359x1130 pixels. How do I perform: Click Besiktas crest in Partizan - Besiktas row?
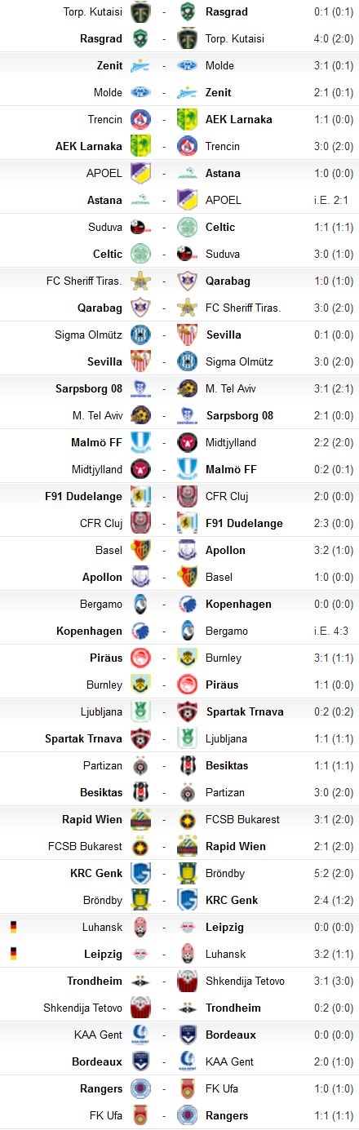coord(188,765)
